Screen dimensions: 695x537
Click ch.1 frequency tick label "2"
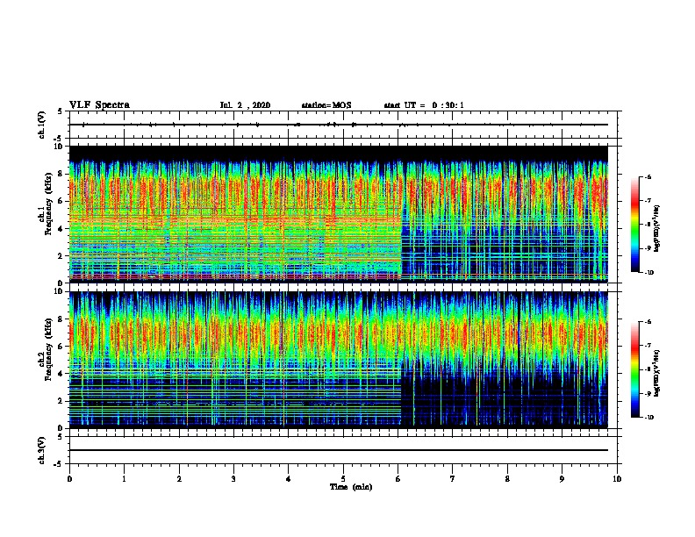coord(61,255)
